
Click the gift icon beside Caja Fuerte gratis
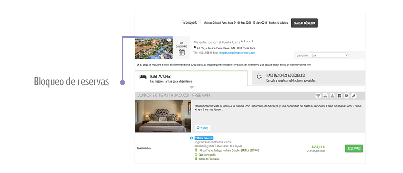click(x=196, y=155)
